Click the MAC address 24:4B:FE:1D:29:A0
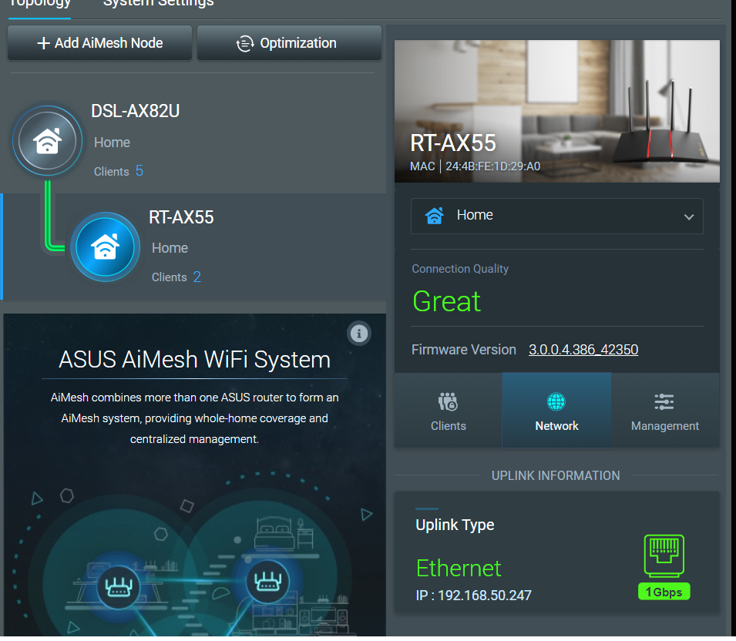This screenshot has height=641, width=736. (492, 166)
